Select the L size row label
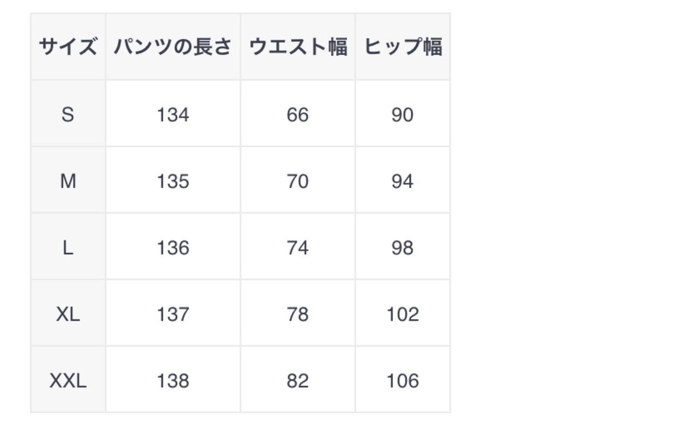This screenshot has width=689, height=444. coord(68,248)
